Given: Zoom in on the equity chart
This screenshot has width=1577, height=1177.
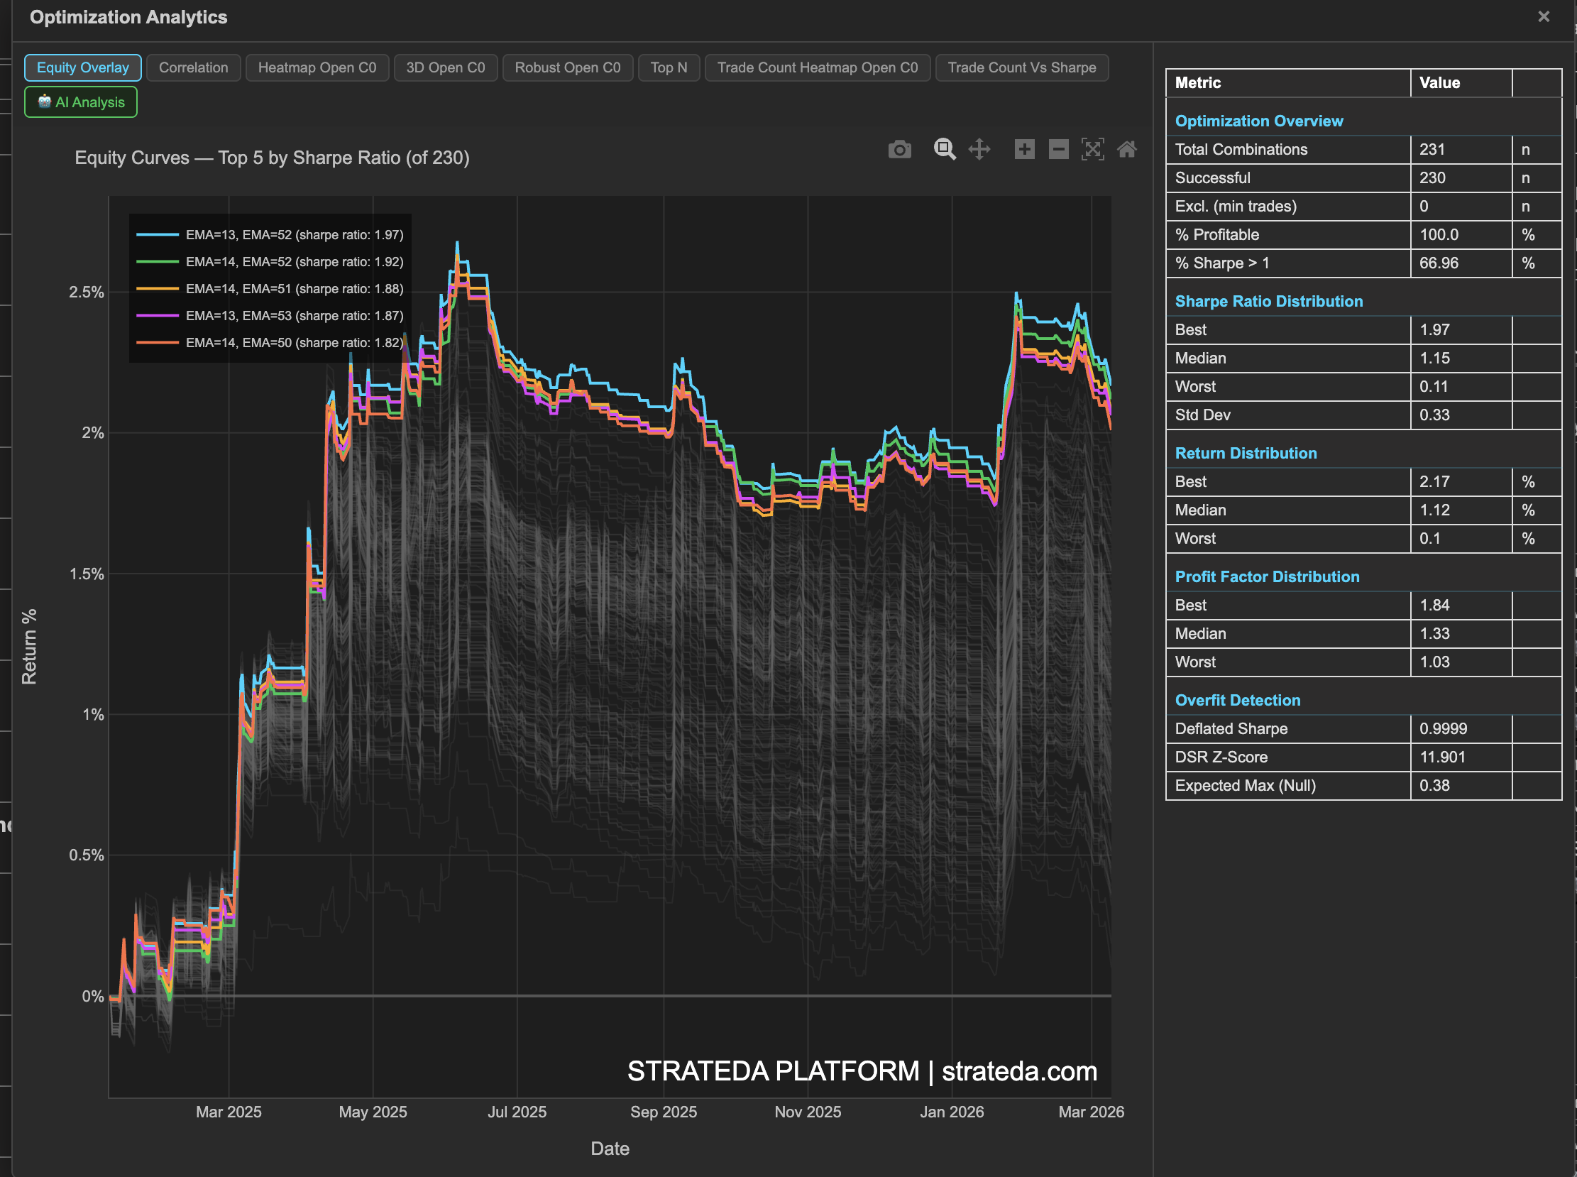Looking at the screenshot, I should (1023, 150).
